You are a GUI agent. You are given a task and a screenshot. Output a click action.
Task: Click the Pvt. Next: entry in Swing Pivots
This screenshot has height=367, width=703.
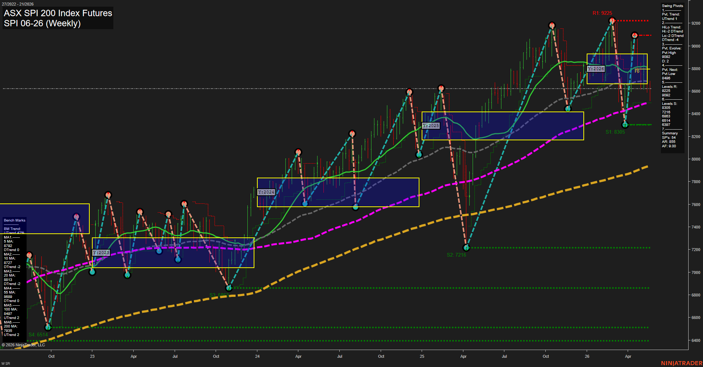670,70
